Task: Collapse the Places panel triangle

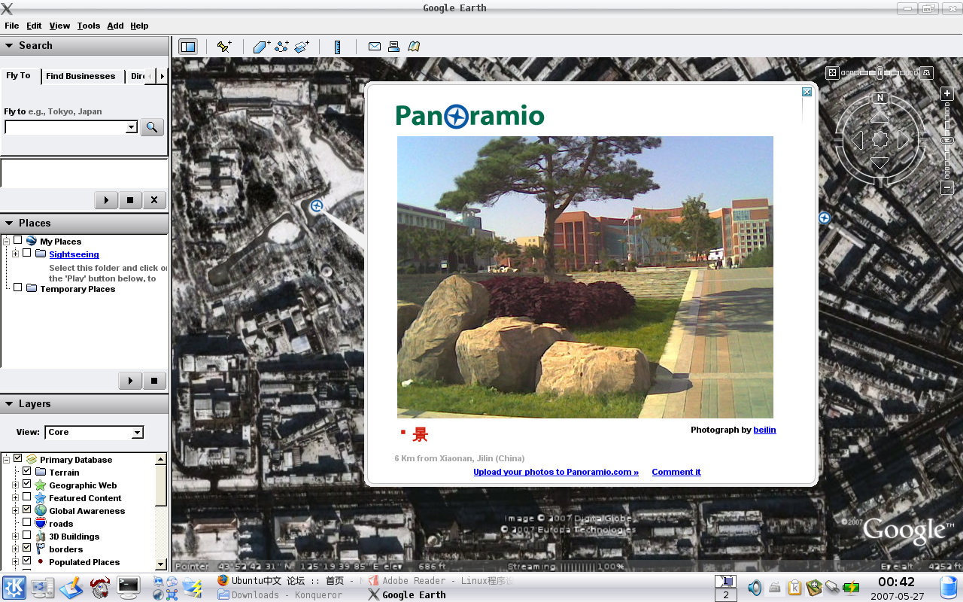Action: click(x=9, y=223)
